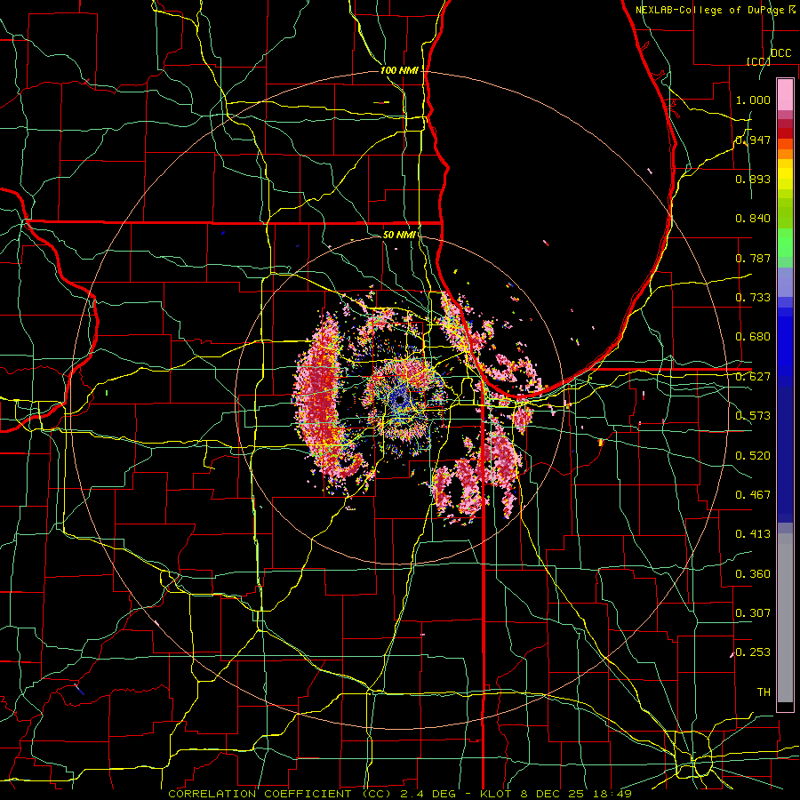This screenshot has height=800, width=800.
Task: Pick the gray segment of the color bar
Action: pyautogui.click(x=785, y=618)
